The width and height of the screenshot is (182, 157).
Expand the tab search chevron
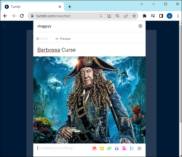142,4
